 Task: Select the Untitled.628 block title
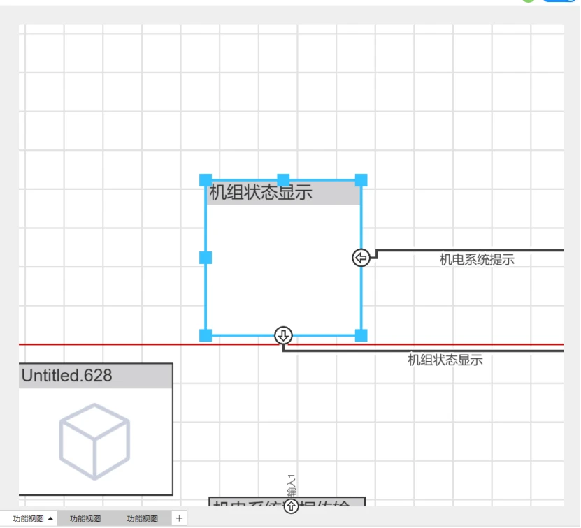click(66, 376)
